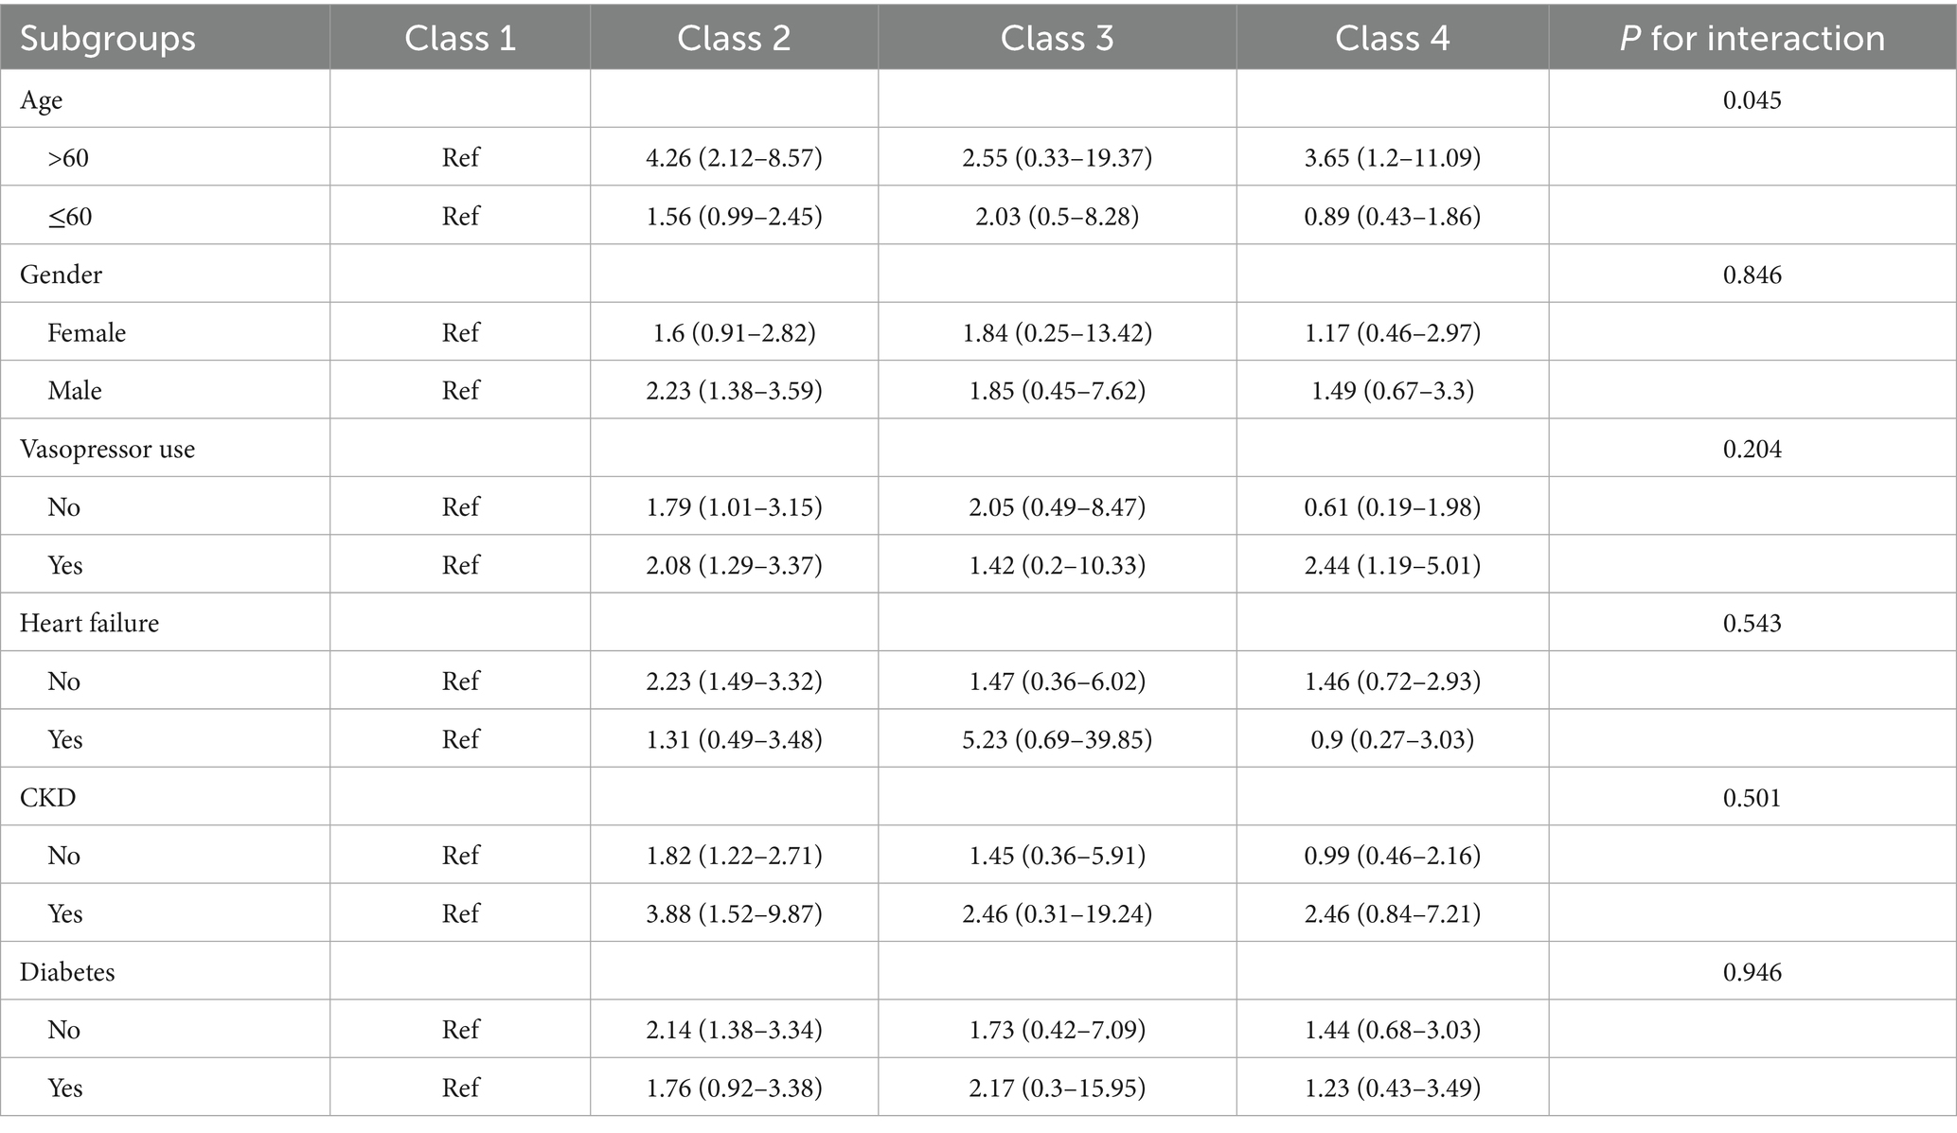Click the cell reading 3.65 (1.2–11.09)
1957x1133 pixels.
[x=1392, y=157]
